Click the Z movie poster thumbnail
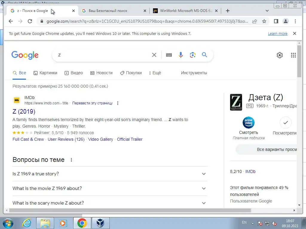This screenshot has height=229, width=306. (236, 102)
